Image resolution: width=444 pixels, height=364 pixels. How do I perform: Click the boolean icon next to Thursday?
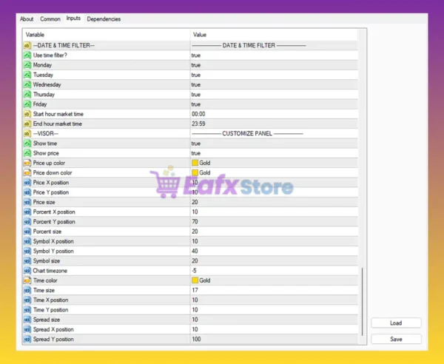tap(27, 95)
